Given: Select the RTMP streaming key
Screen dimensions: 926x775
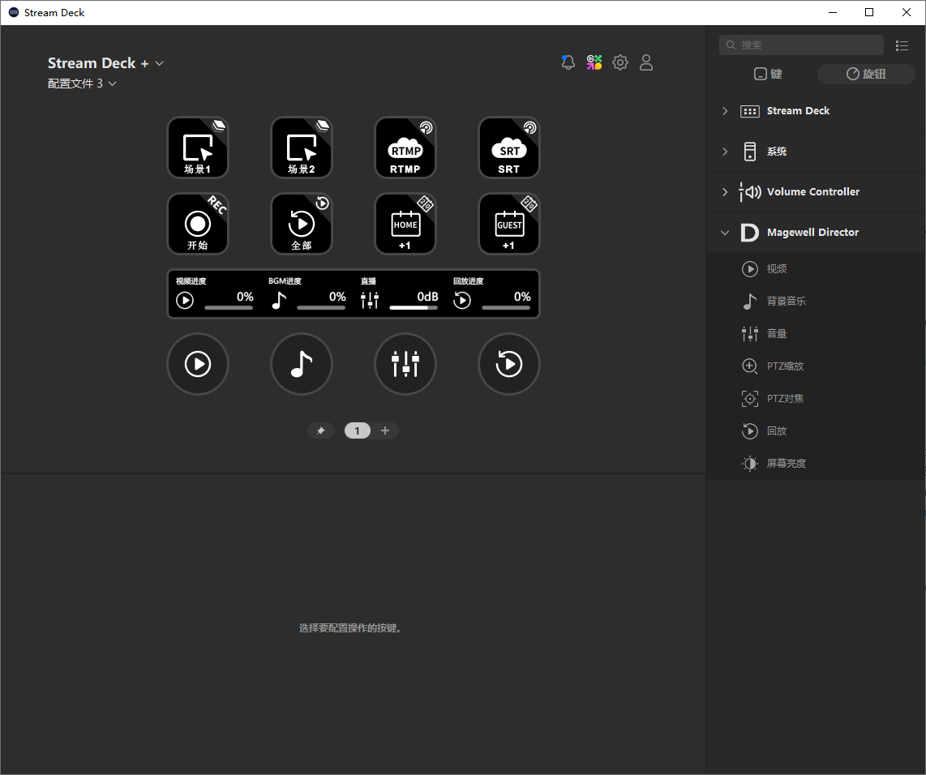Looking at the screenshot, I should click(405, 148).
